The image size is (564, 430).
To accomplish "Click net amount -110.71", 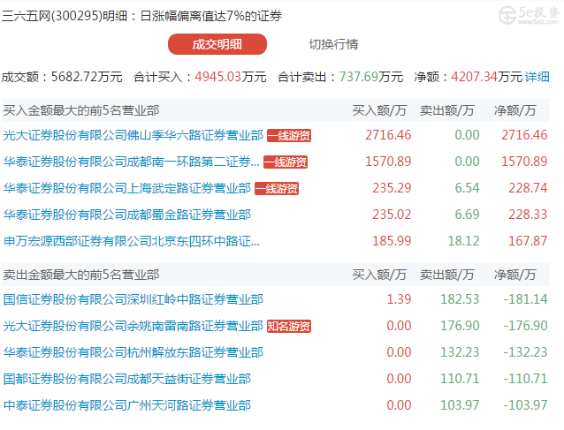I will click(525, 379).
